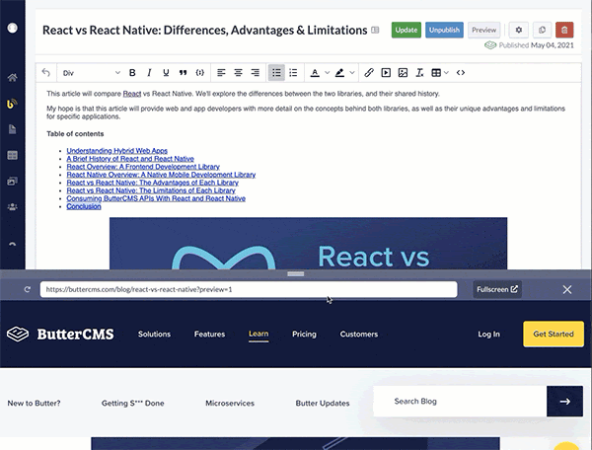Click the React Overview: A Frontend Development Library link

pyautogui.click(x=143, y=167)
